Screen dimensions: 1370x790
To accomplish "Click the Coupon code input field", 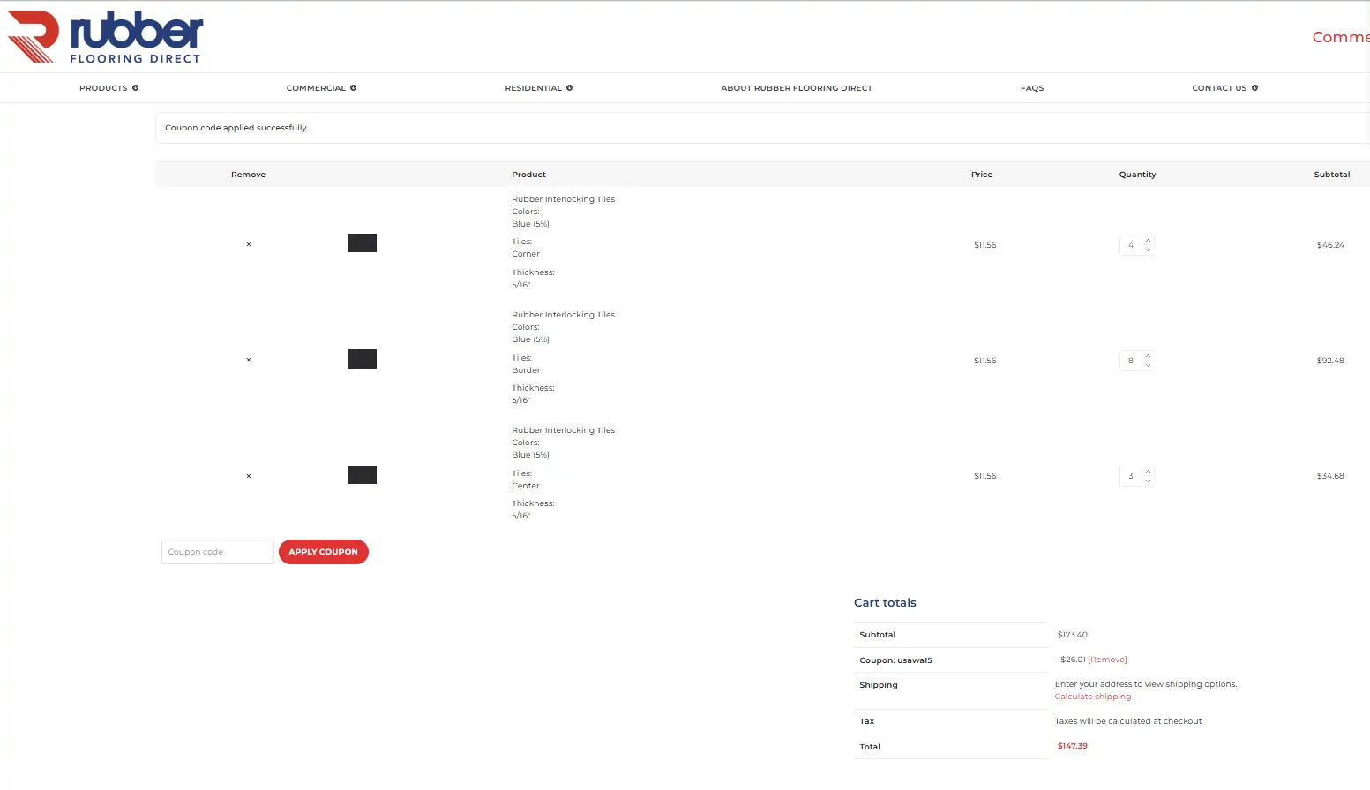I will point(217,552).
